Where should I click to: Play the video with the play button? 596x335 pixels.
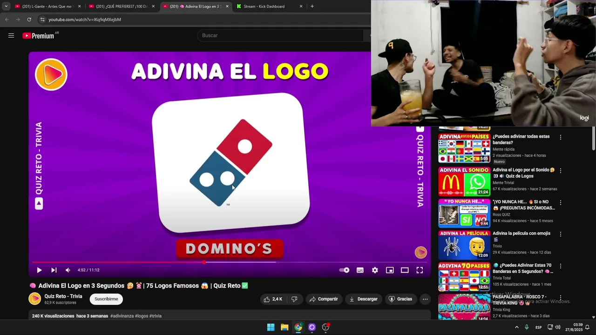tap(39, 270)
